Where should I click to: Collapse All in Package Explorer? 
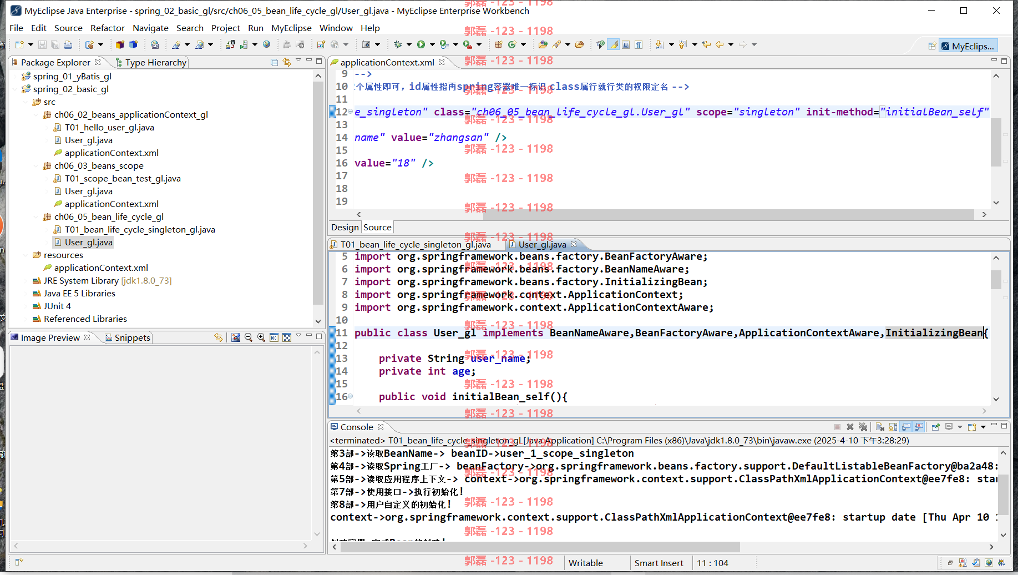pyautogui.click(x=274, y=62)
